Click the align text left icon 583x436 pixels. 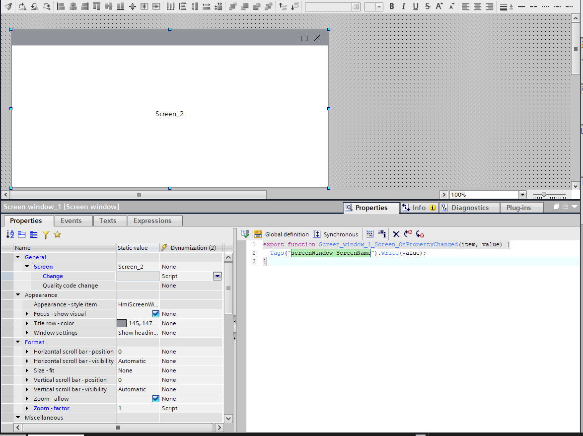pyautogui.click(x=465, y=6)
